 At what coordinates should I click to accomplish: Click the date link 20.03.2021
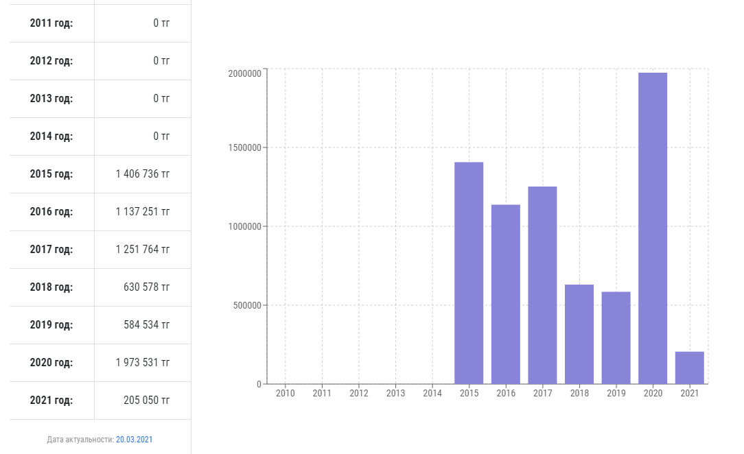134,440
